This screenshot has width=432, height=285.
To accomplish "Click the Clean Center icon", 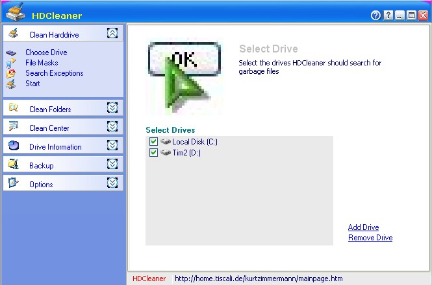I will tap(13, 126).
